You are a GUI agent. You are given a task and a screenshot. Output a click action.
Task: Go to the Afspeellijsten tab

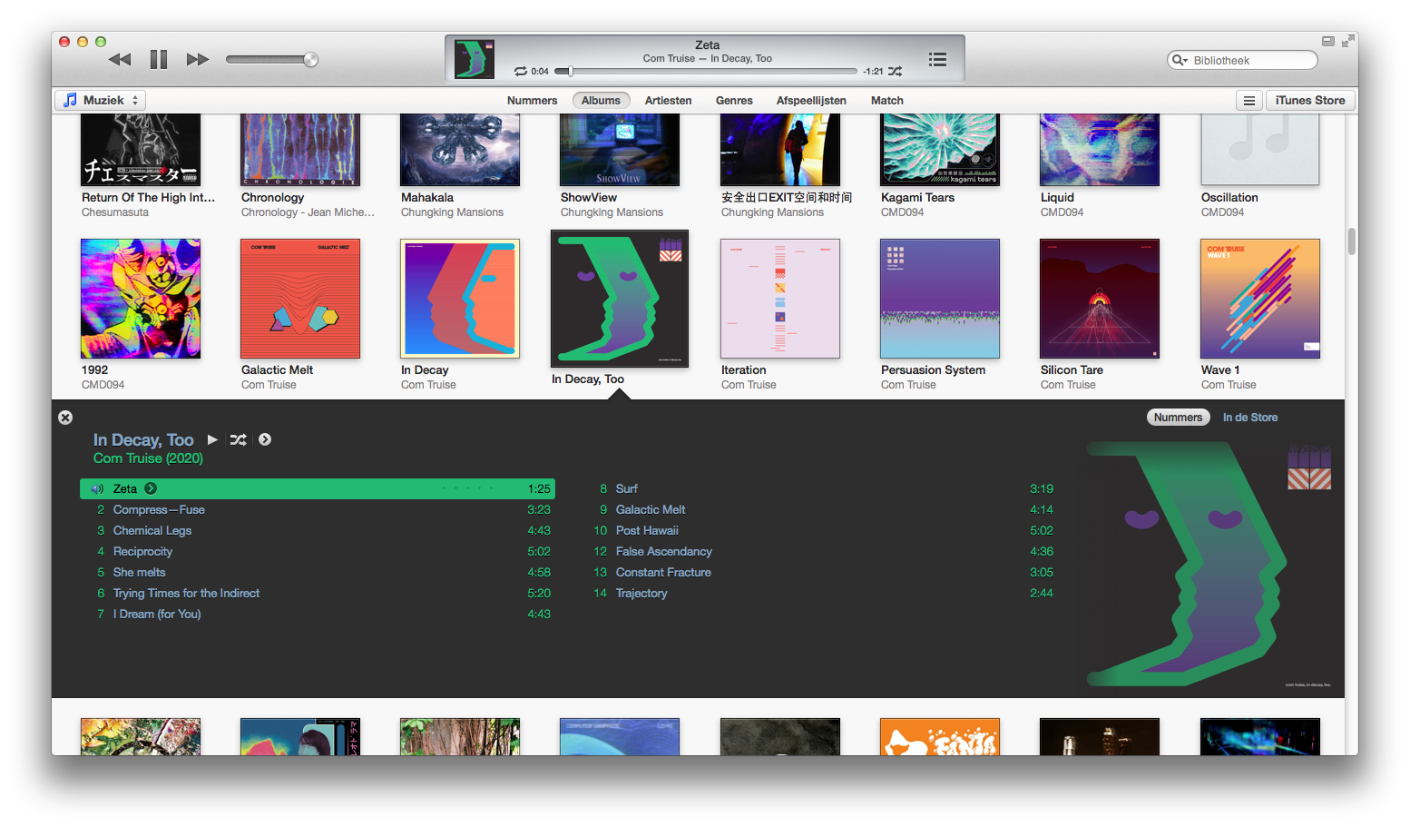click(x=811, y=101)
